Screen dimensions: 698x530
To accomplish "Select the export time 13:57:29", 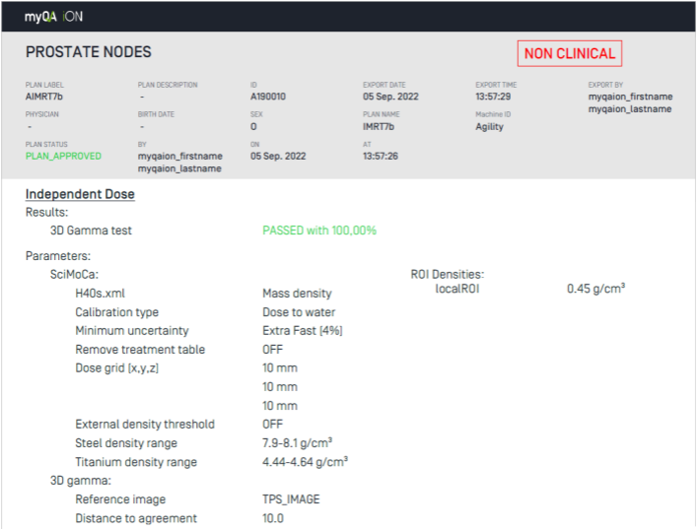I will [493, 97].
